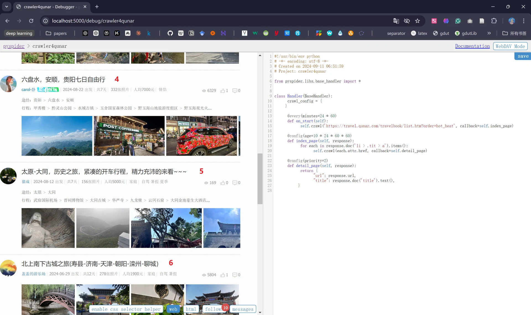Expand hidden bookmarks with the double chevron
531x315 pixels.
click(489, 33)
